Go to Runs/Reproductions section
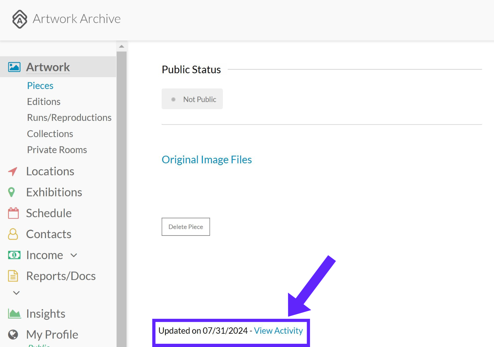This screenshot has width=494, height=347. click(69, 118)
